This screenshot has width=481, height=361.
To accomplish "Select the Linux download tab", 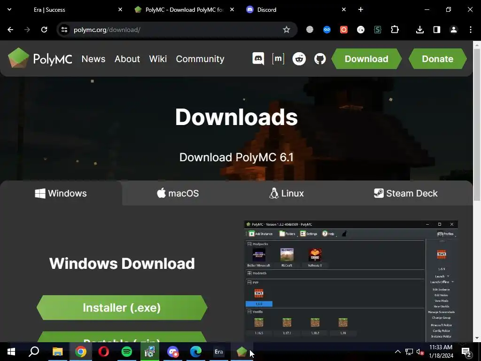I will tap(286, 193).
